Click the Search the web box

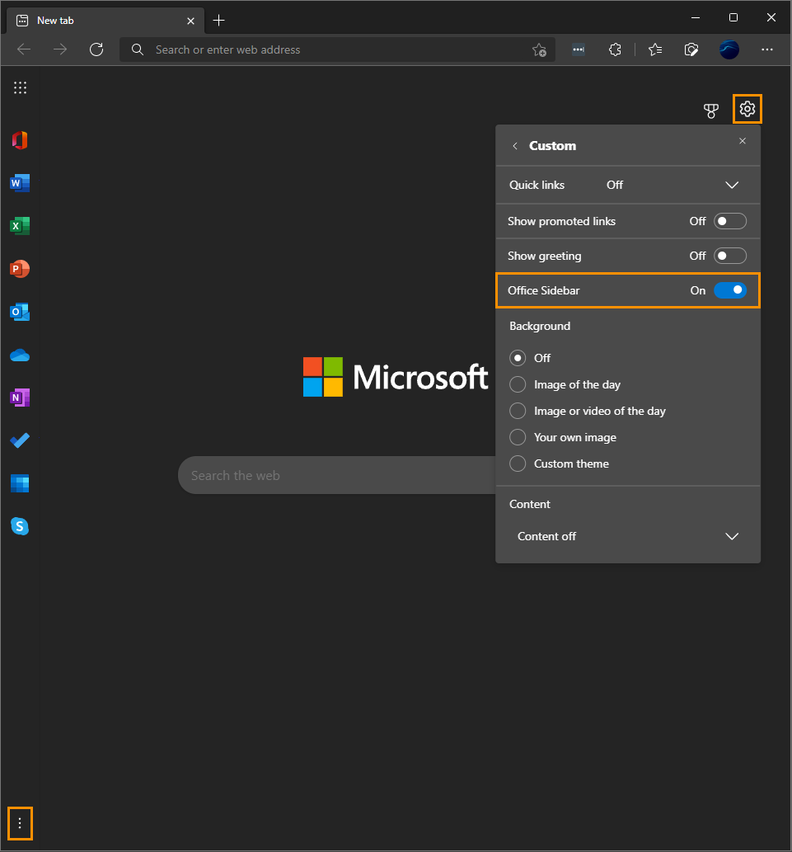[336, 475]
